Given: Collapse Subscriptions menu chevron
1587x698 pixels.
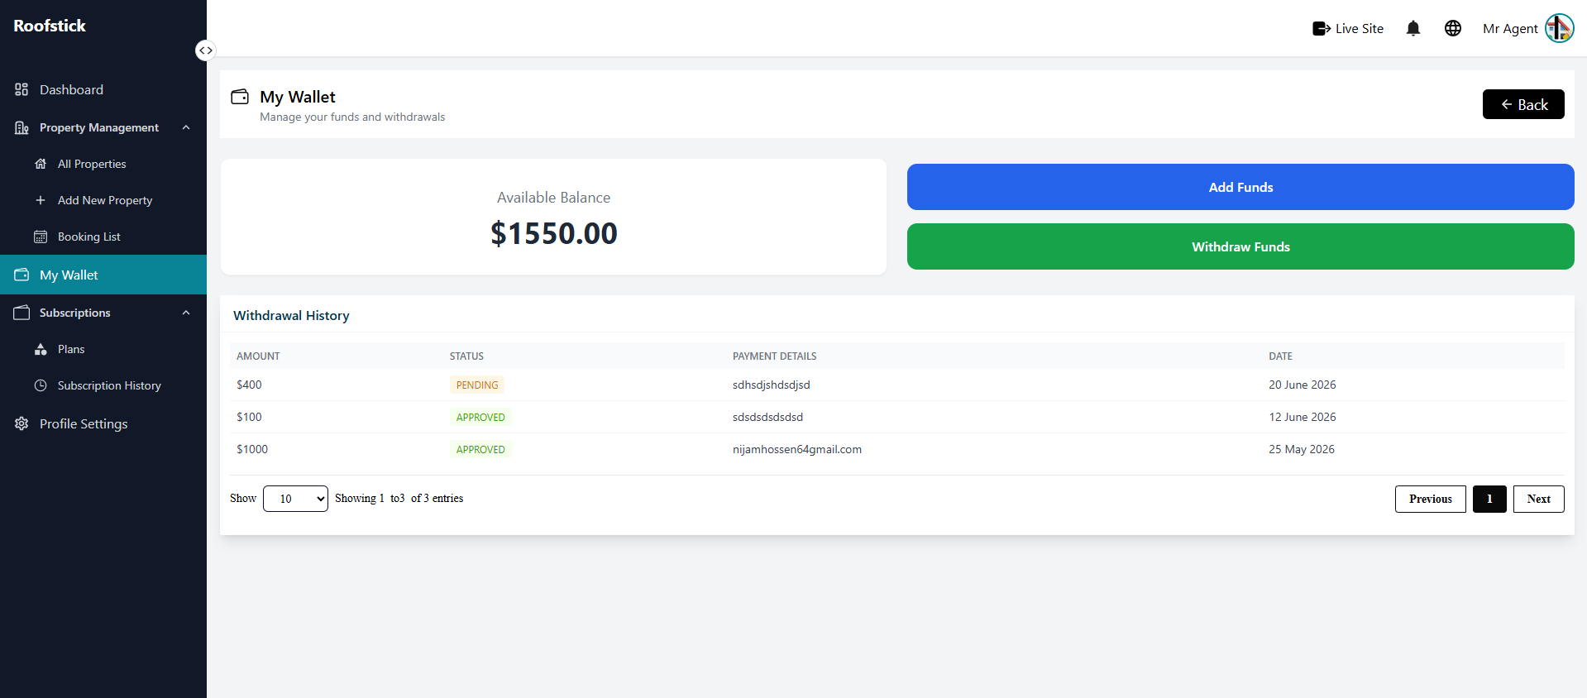Looking at the screenshot, I should pos(186,313).
